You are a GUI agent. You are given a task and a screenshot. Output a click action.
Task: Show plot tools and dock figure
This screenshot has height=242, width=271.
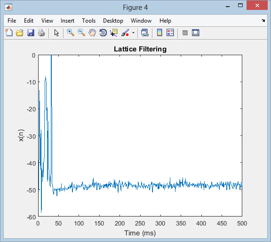click(195, 33)
